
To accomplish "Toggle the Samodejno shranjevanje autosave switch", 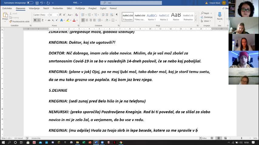I will (30, 3).
